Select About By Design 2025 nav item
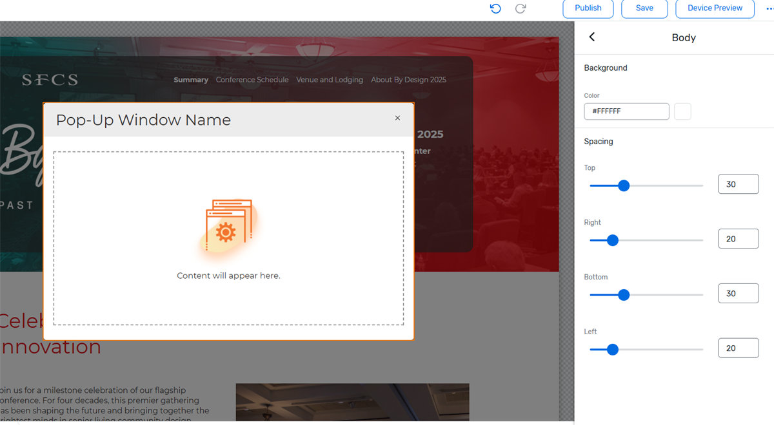774x425 pixels. tap(408, 80)
